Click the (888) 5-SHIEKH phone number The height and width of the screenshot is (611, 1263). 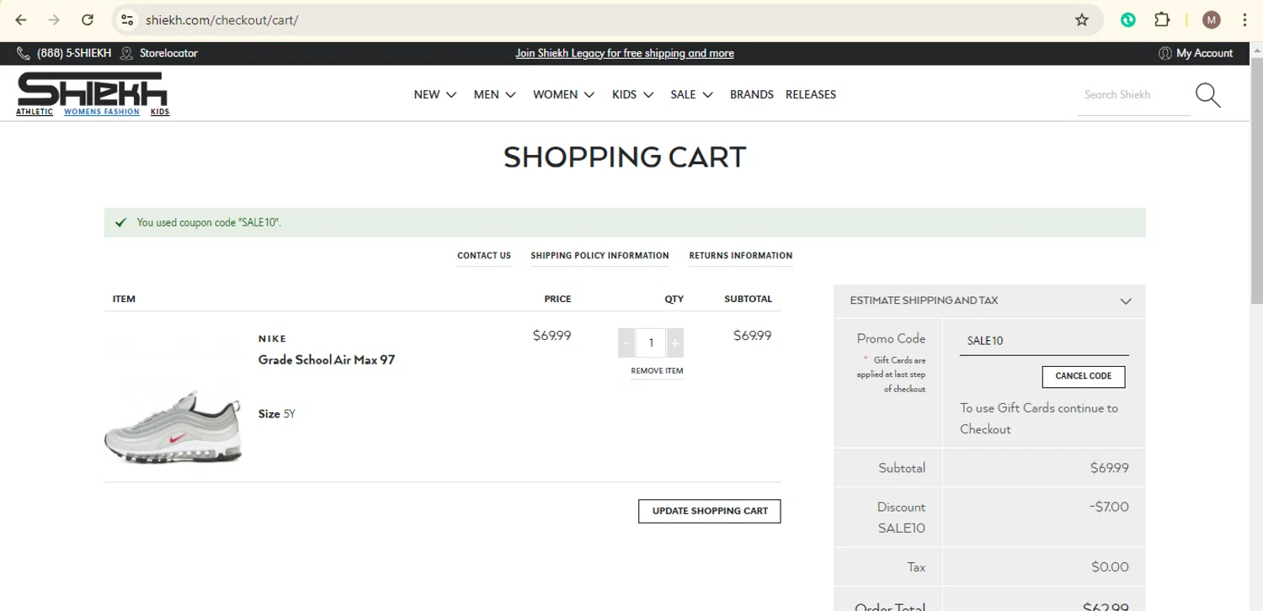pos(74,53)
